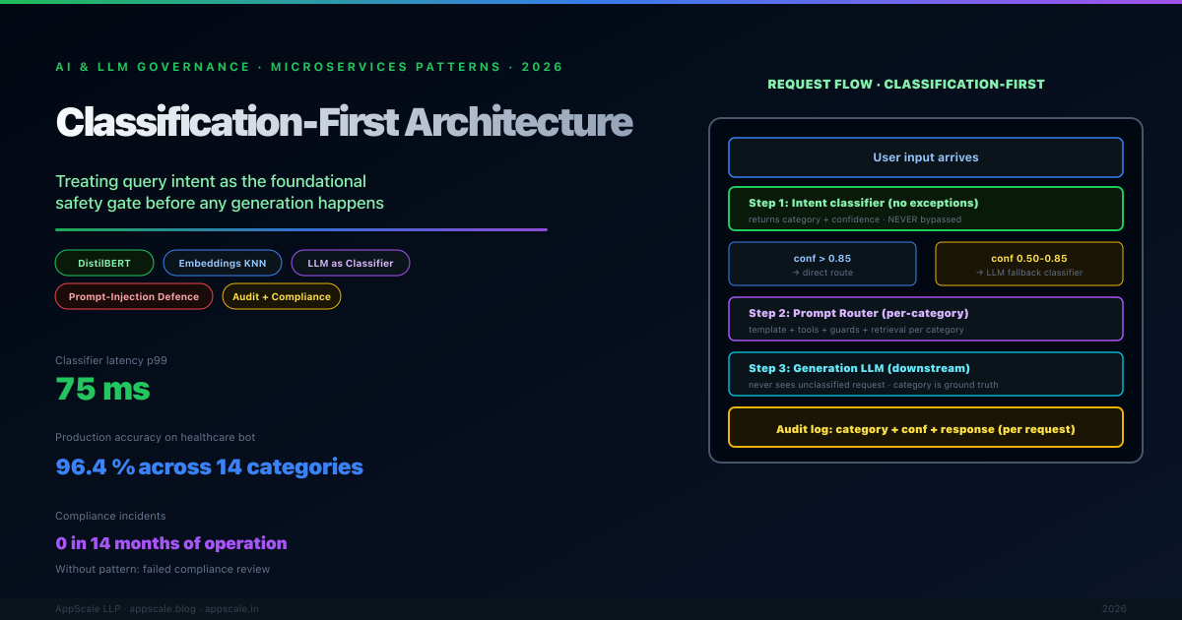Click the 75 ms latency value
This screenshot has width=1182, height=620.
102,389
